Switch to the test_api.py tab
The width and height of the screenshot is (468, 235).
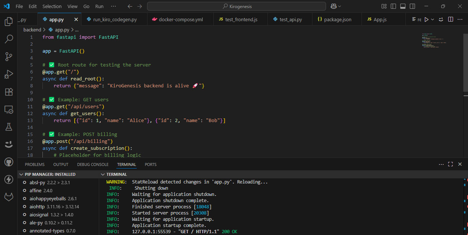tap(291, 19)
